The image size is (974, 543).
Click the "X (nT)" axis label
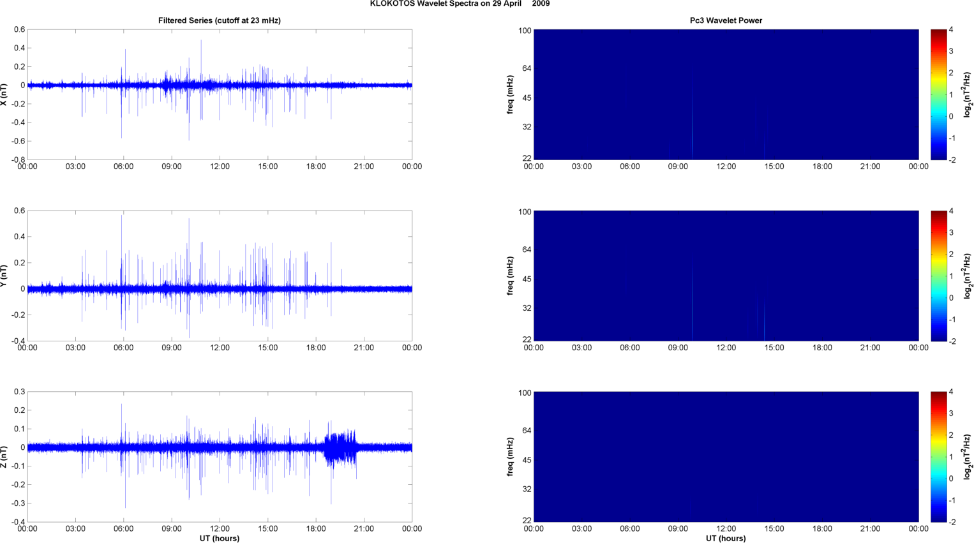(4, 94)
